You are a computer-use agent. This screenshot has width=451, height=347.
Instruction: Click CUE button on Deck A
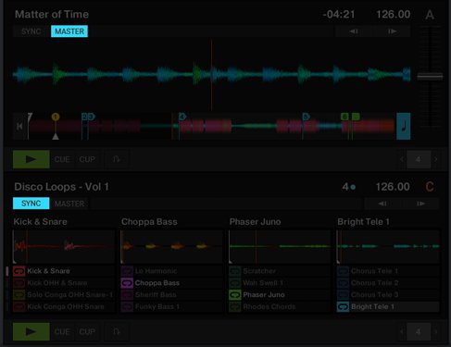[x=62, y=159]
